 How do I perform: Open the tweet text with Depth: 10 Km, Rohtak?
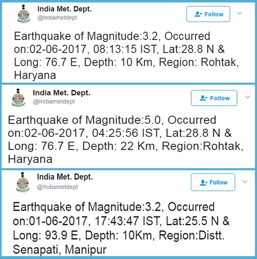click(126, 56)
